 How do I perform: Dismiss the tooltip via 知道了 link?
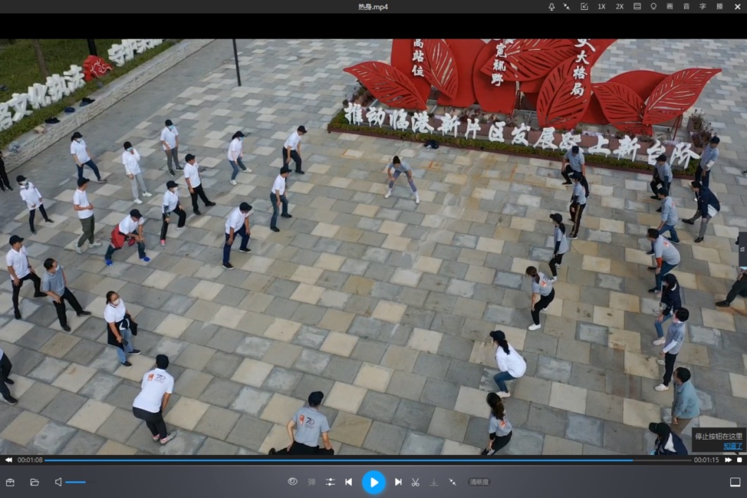tap(732, 445)
